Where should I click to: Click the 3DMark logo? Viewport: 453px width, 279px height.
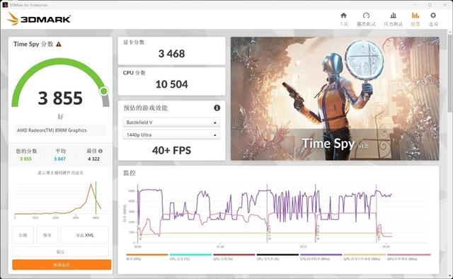click(39, 19)
